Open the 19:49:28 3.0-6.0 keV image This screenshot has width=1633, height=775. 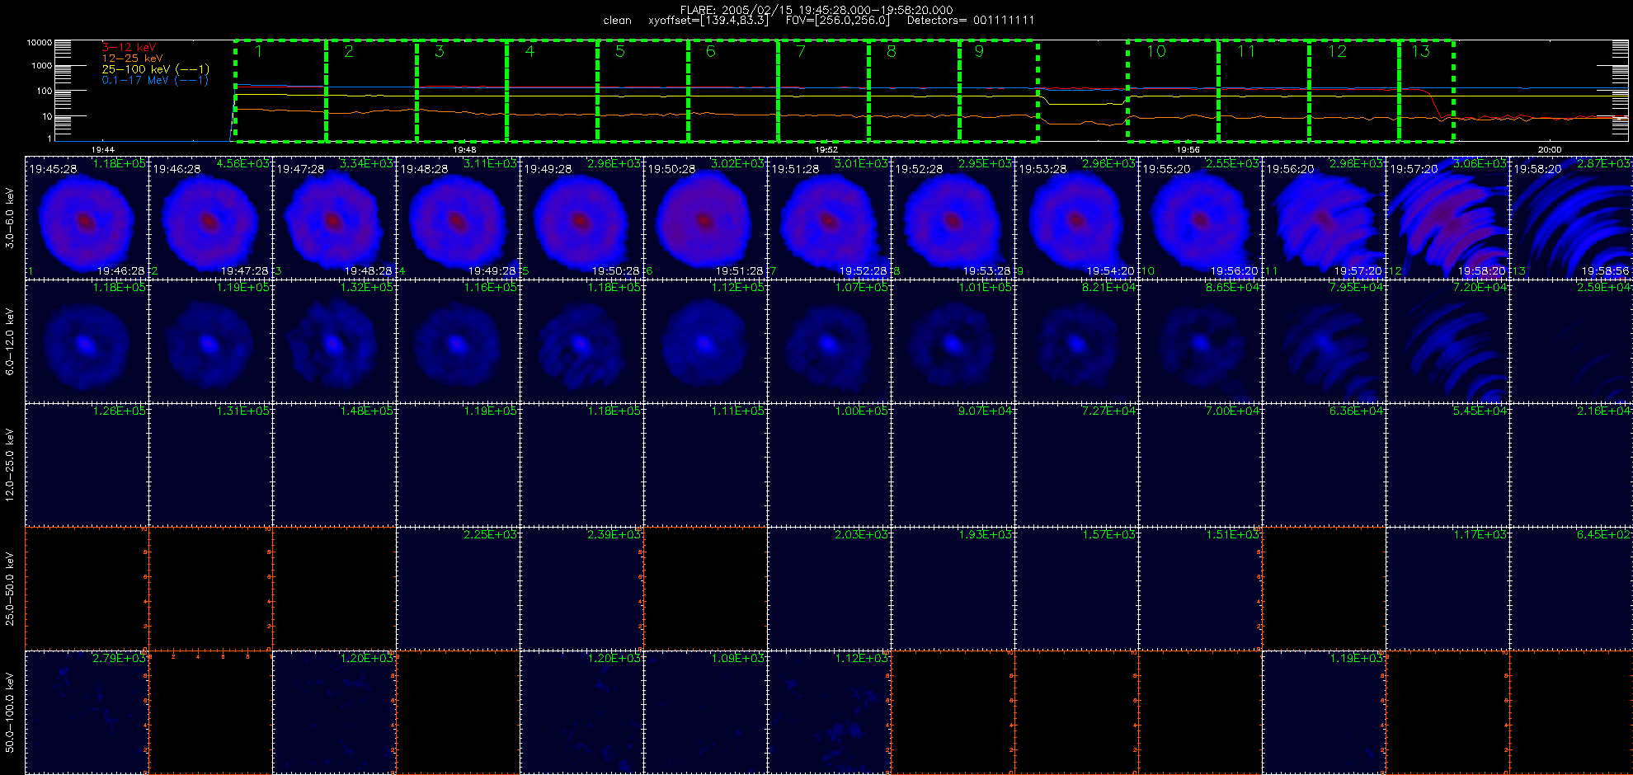pyautogui.click(x=581, y=218)
